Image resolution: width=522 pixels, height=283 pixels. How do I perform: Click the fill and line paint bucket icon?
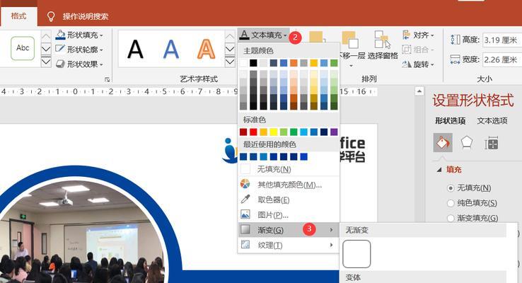click(x=443, y=142)
